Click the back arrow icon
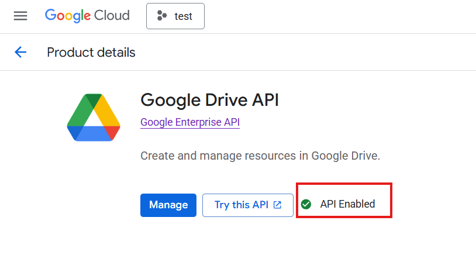 pos(20,52)
